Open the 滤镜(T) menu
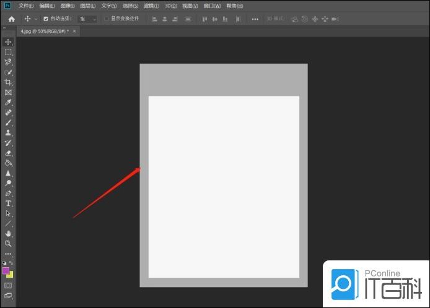Viewport: 430px width, 308px height. point(151,6)
